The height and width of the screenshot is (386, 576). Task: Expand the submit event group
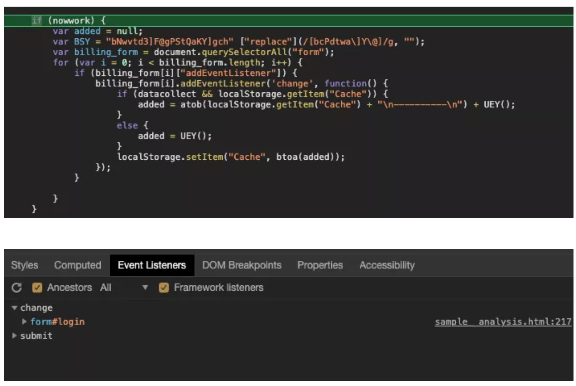15,336
